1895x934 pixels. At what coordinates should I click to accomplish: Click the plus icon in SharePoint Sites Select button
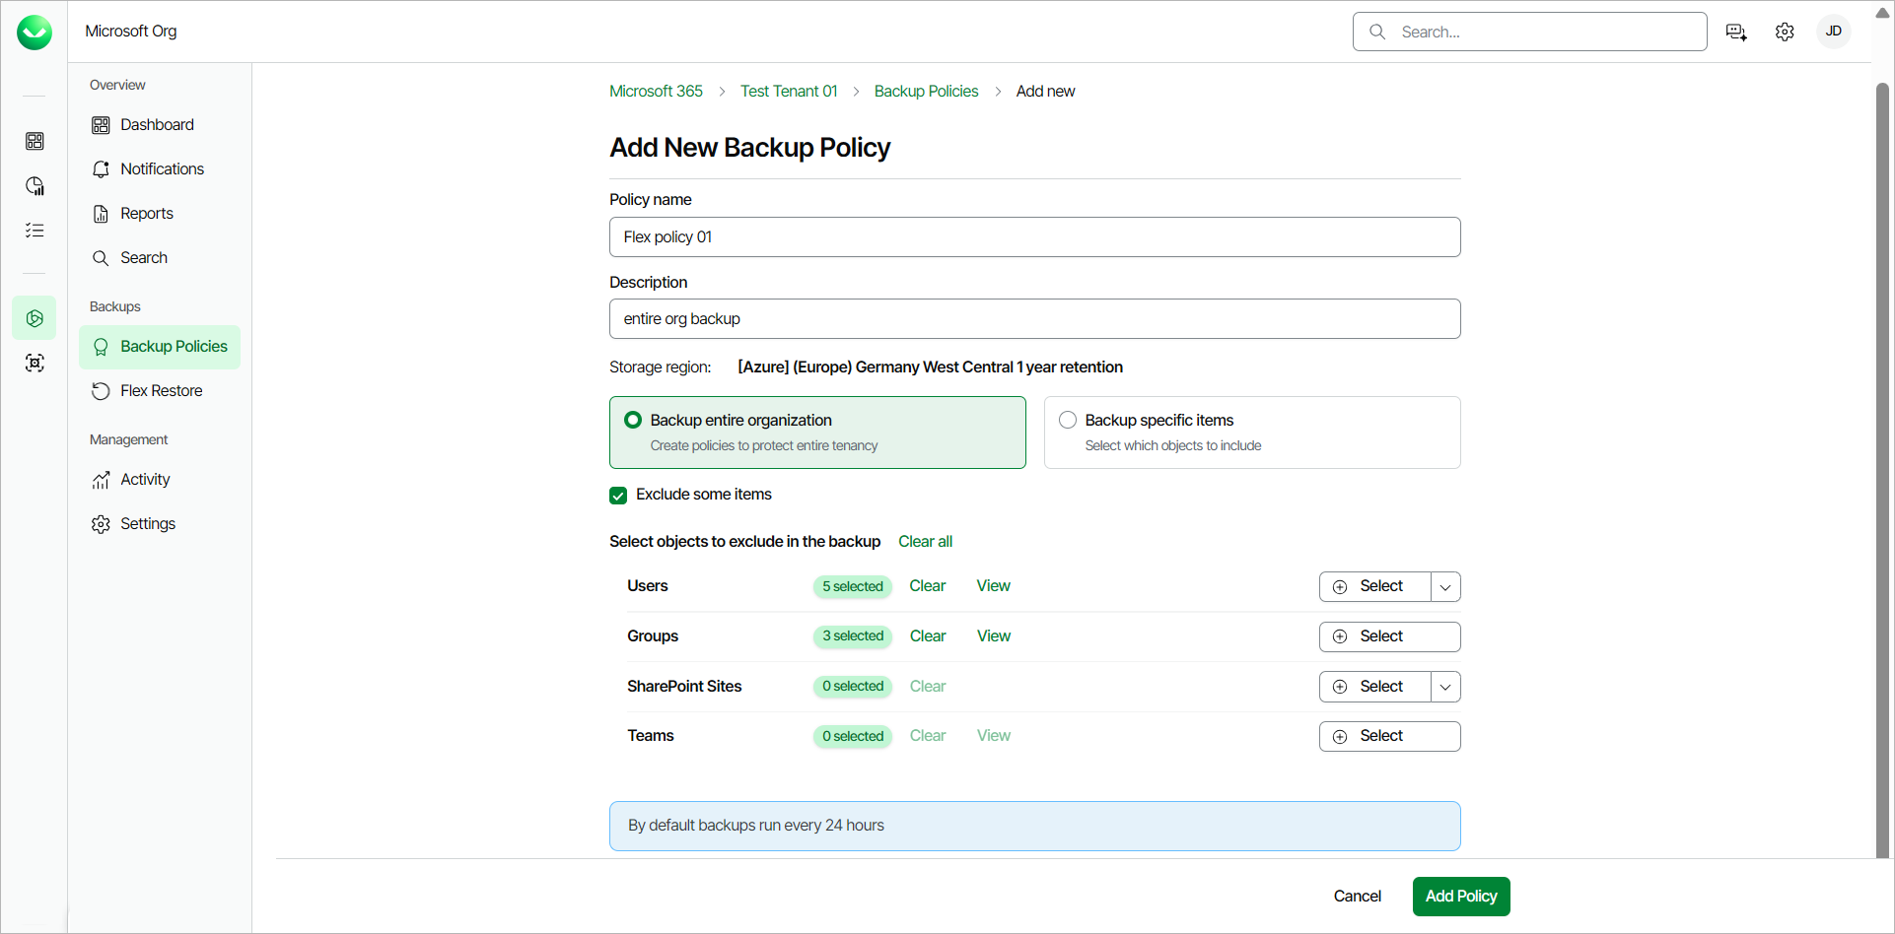(x=1340, y=687)
